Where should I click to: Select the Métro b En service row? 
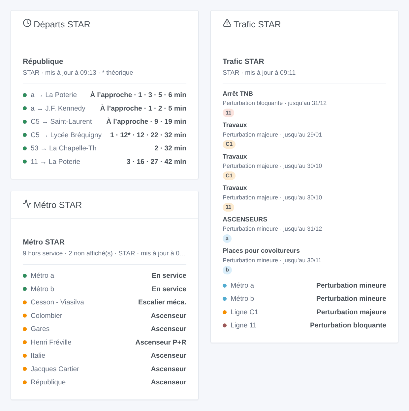tap(105, 289)
